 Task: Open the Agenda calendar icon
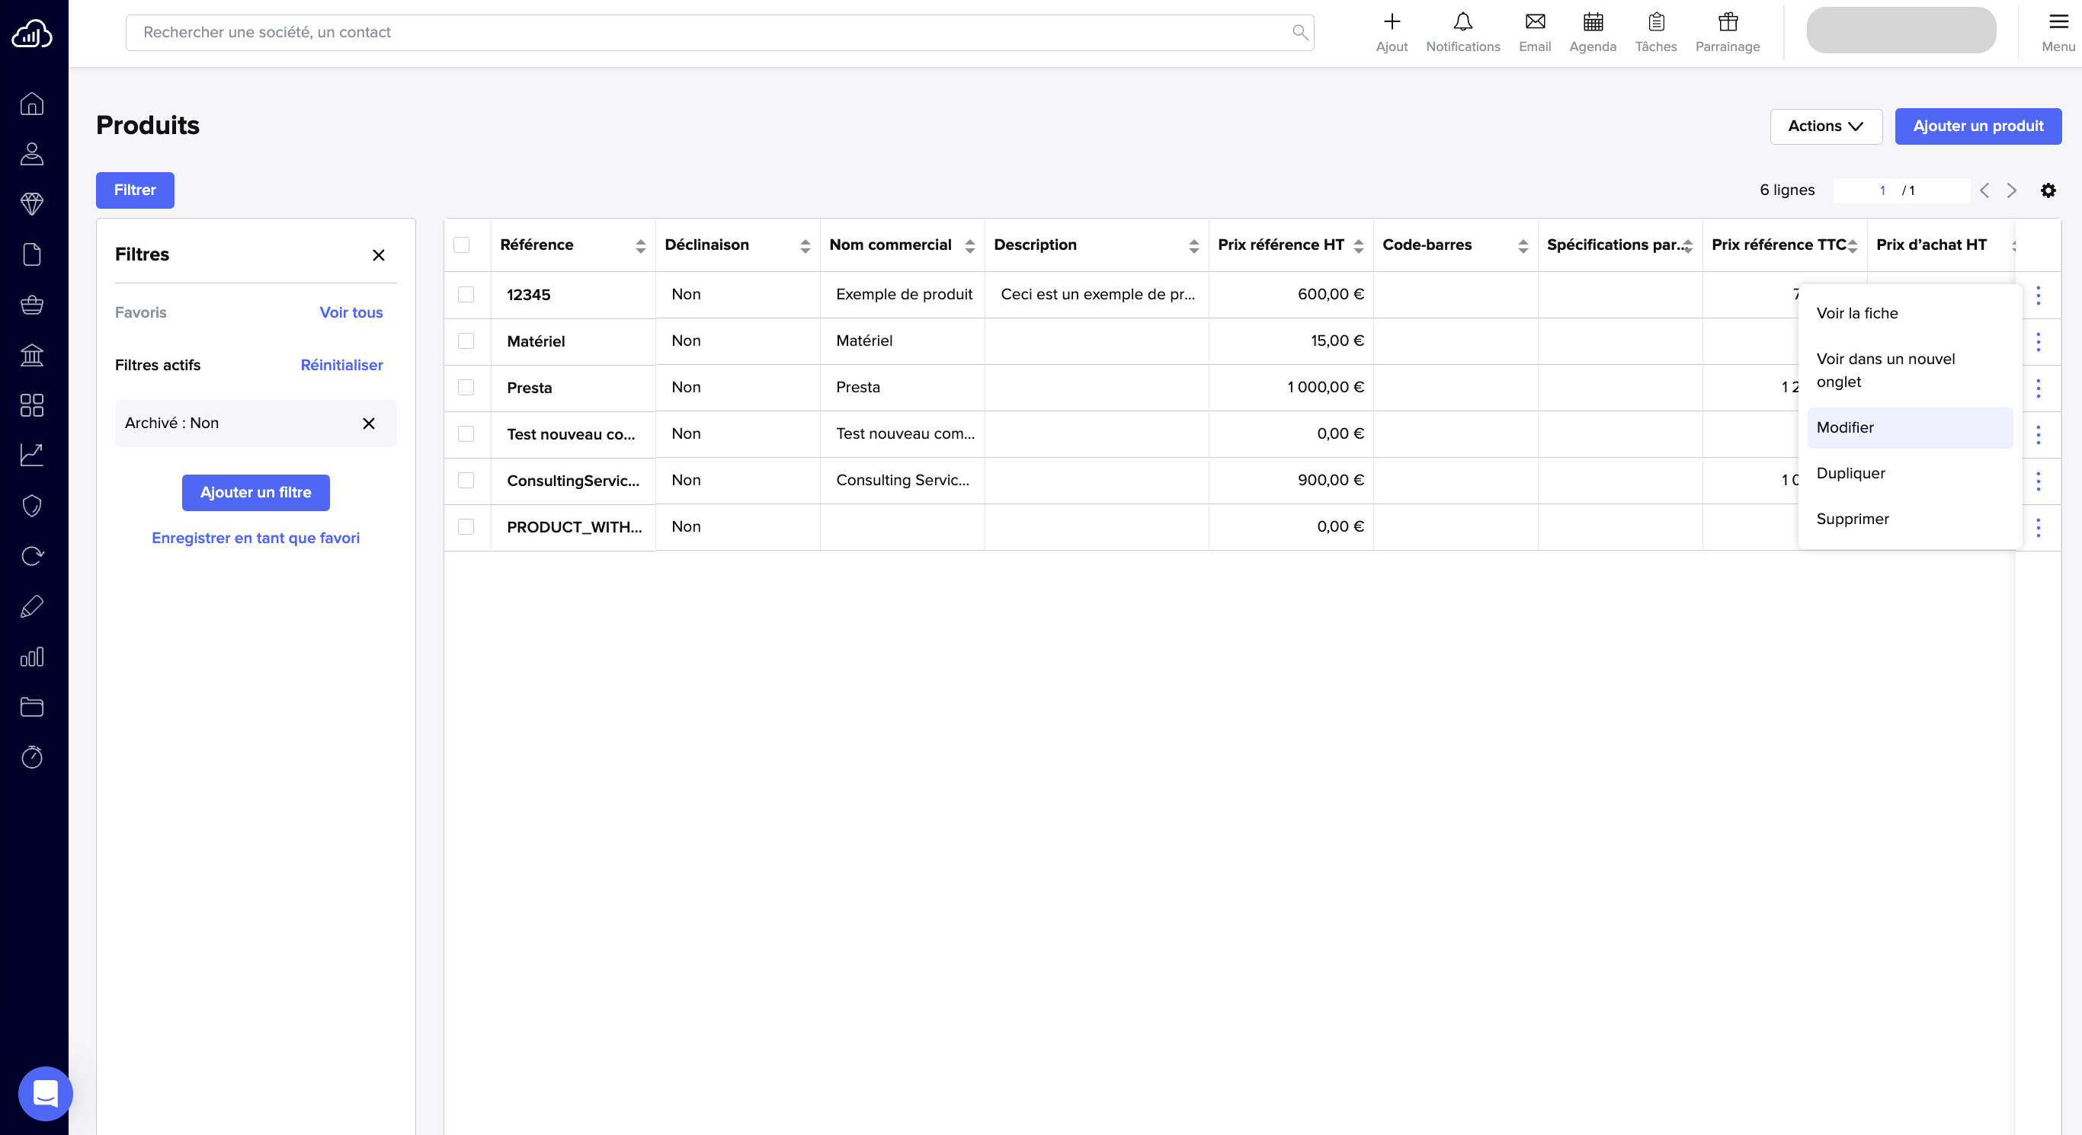tap(1592, 23)
